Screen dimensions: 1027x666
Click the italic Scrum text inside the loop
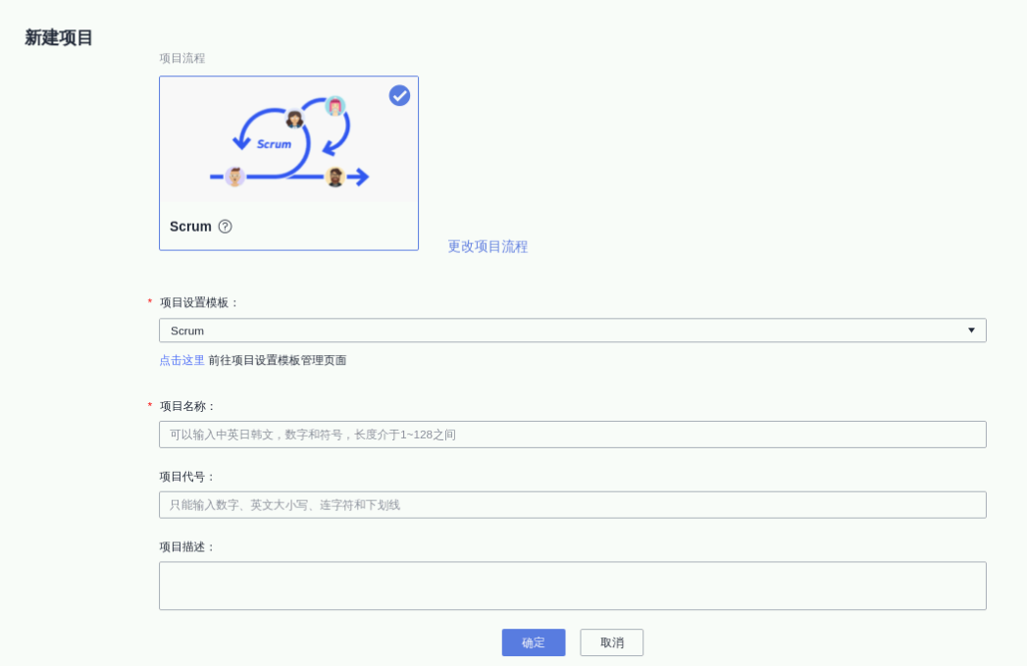(274, 144)
